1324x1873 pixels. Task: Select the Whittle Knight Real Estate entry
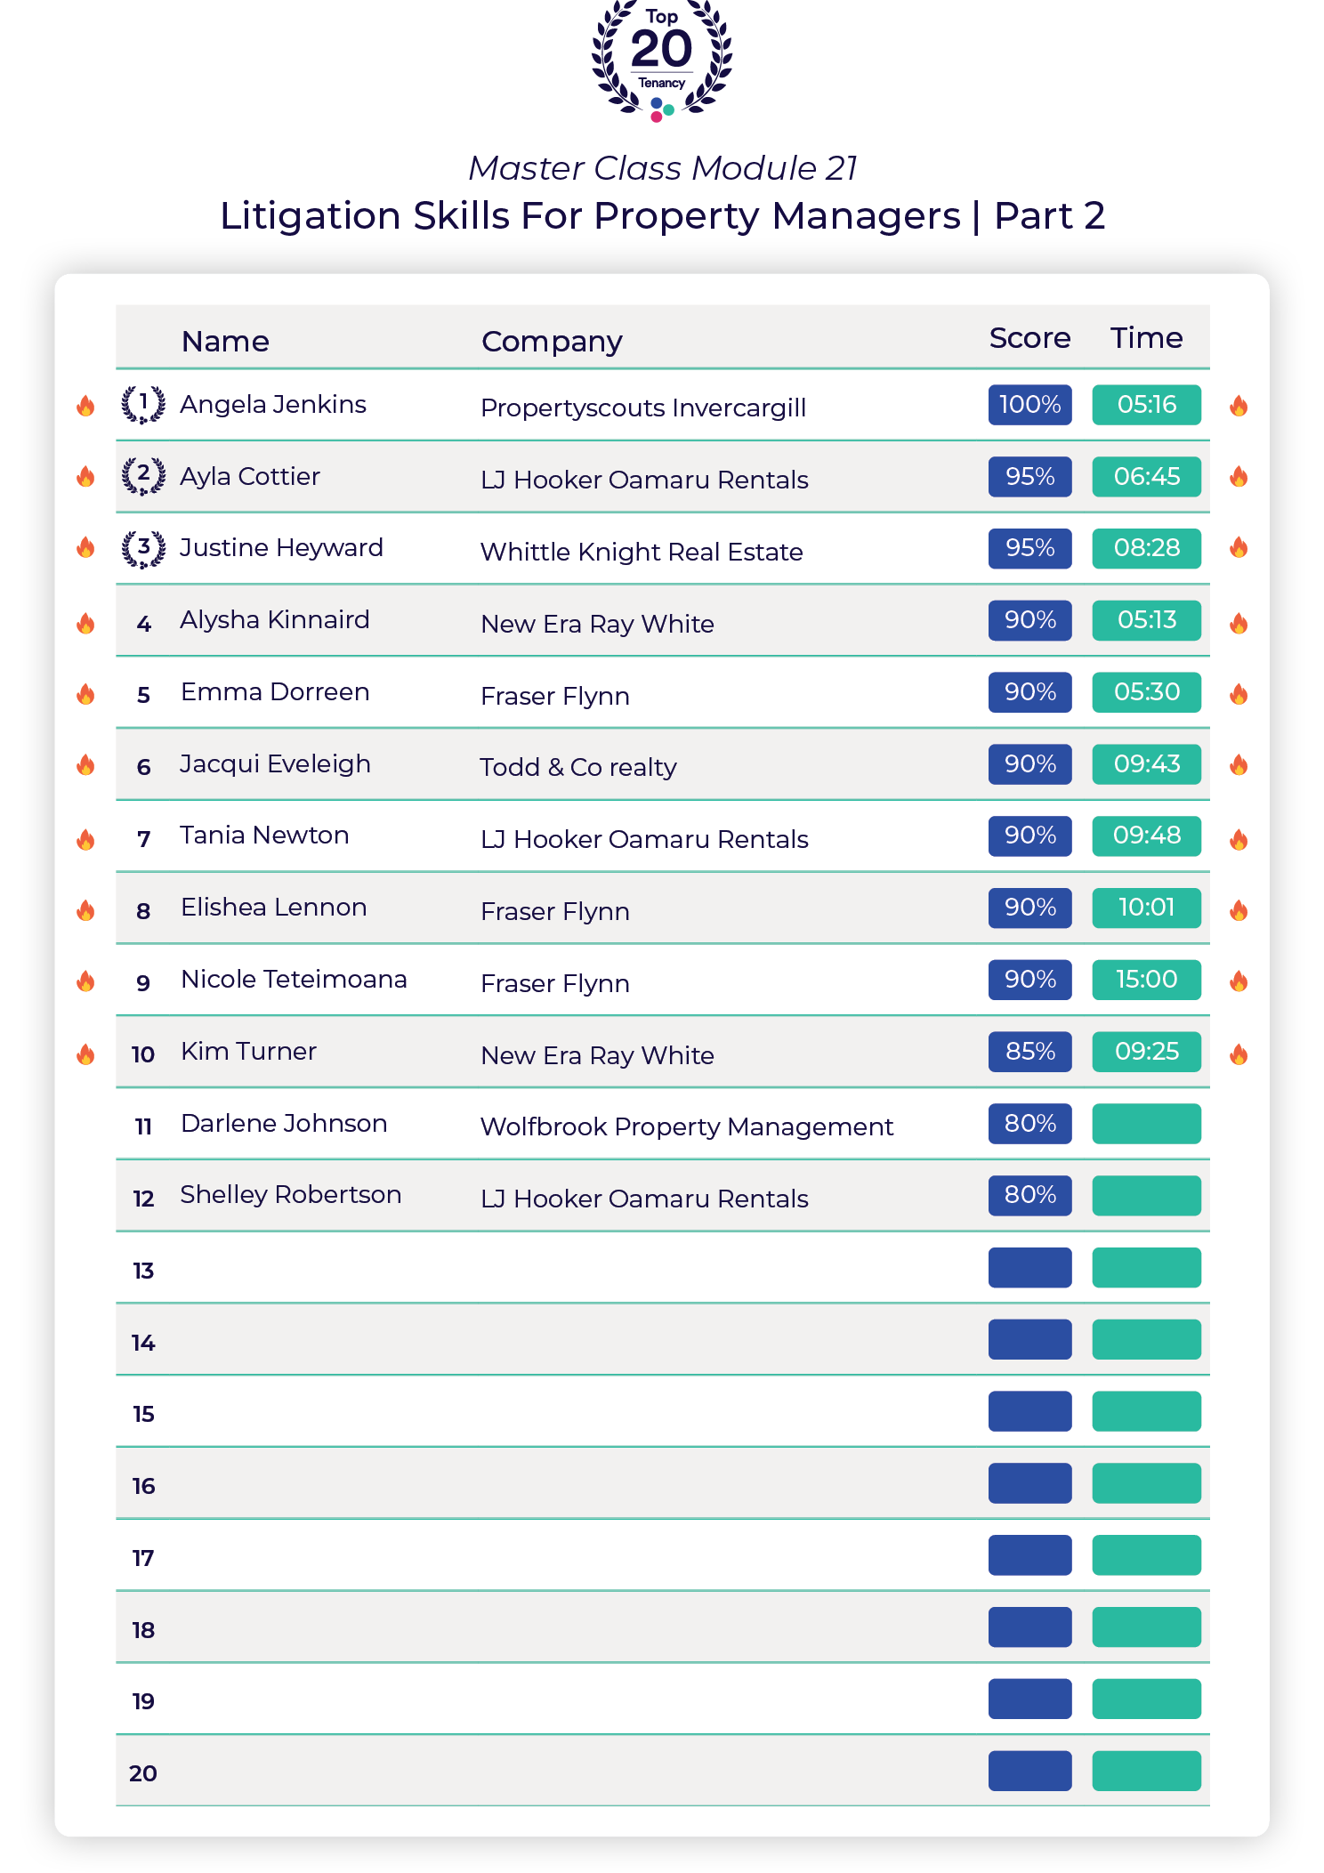[x=642, y=552]
